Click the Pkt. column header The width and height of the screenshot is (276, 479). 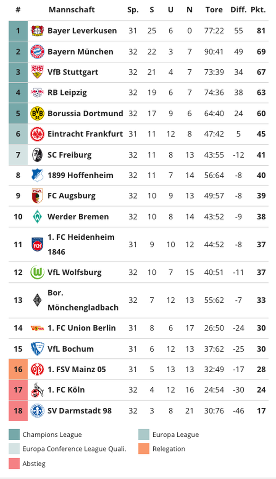(x=258, y=10)
